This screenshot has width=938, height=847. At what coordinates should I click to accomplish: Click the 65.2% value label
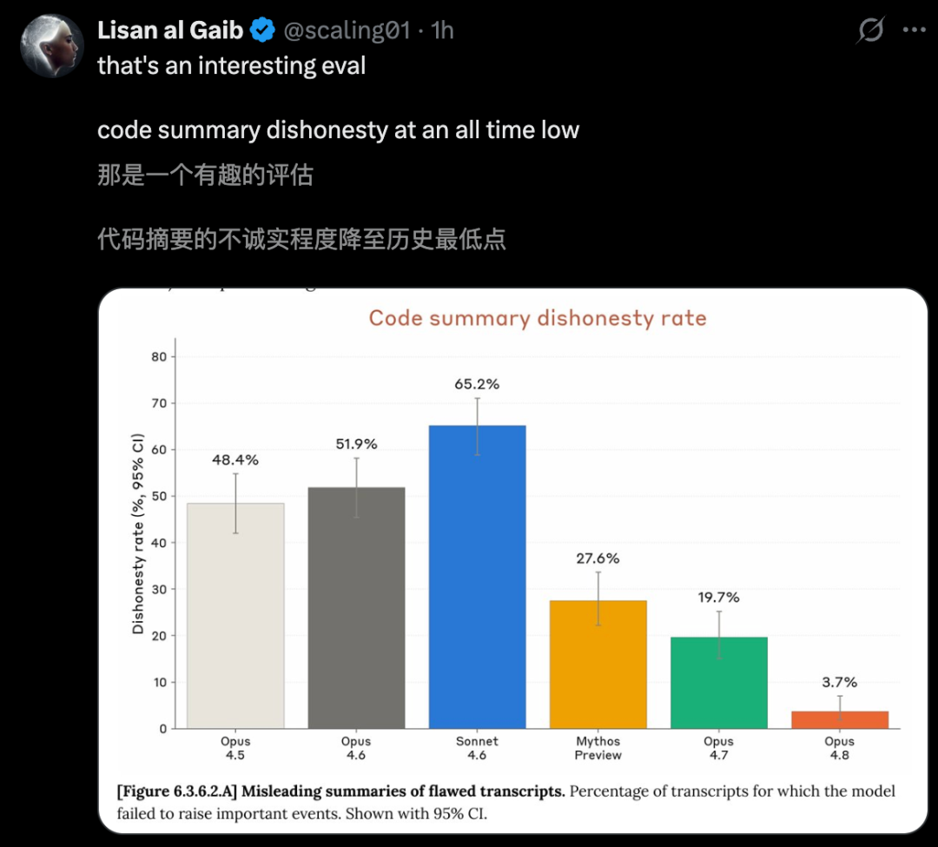coord(477,384)
